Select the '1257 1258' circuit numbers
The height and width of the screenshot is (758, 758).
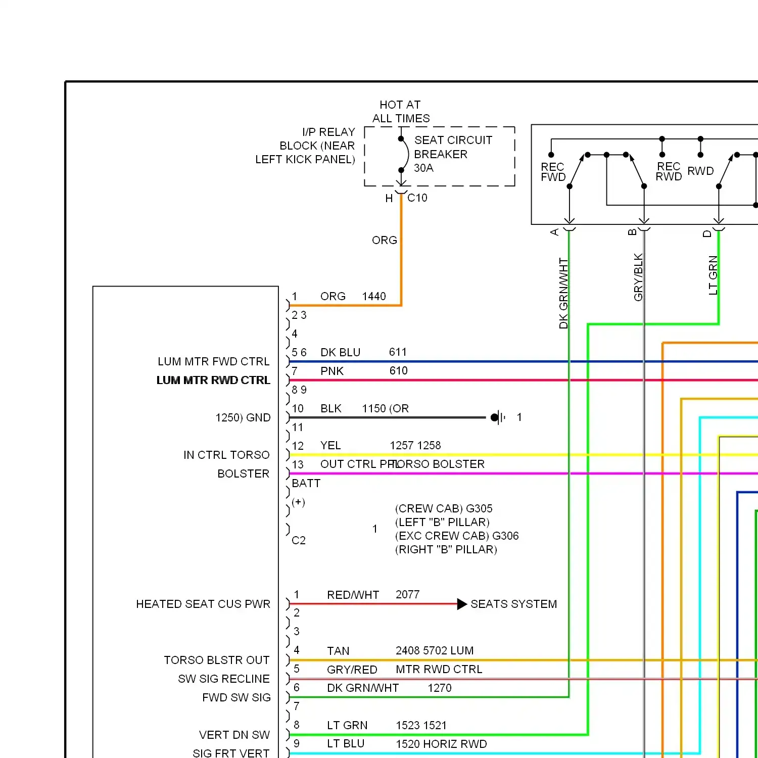pos(415,446)
